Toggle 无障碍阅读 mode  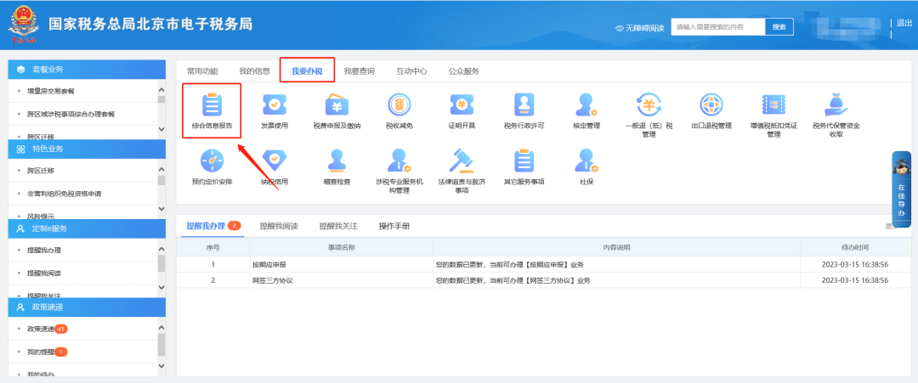(639, 28)
